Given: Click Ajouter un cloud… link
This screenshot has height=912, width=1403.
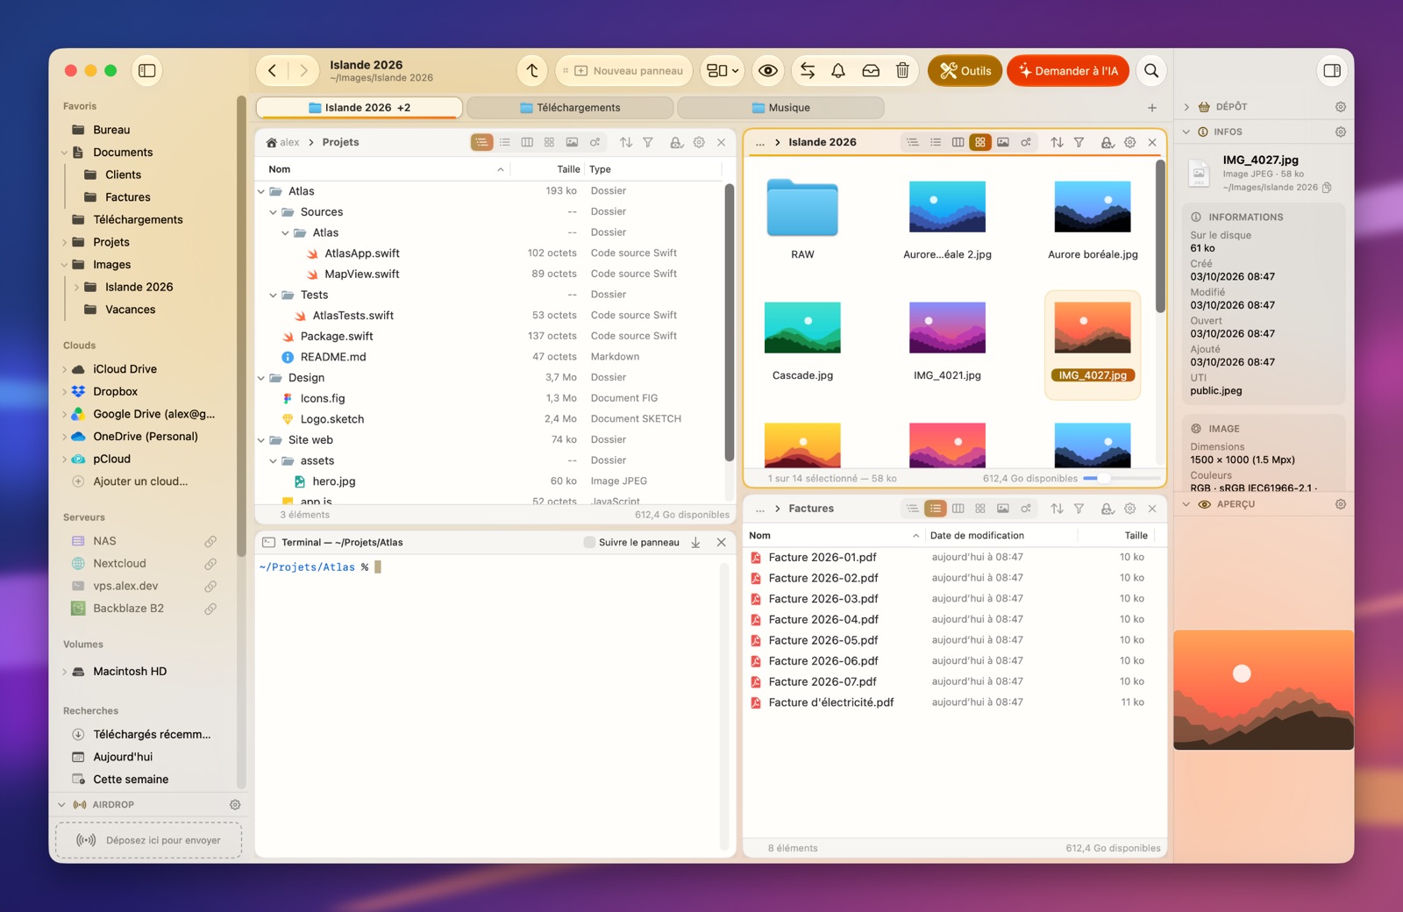Looking at the screenshot, I should click(140, 481).
